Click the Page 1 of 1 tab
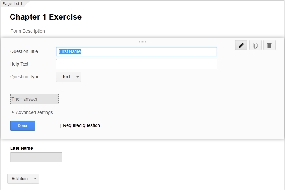 [x=12, y=3]
